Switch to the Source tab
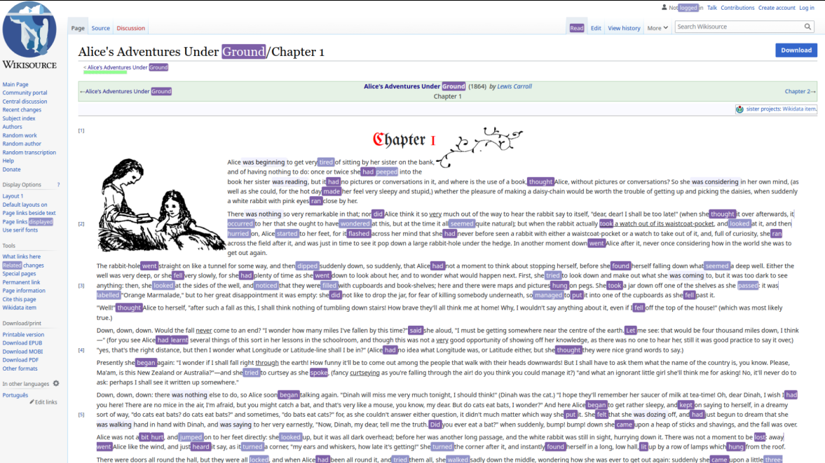 pyautogui.click(x=100, y=28)
